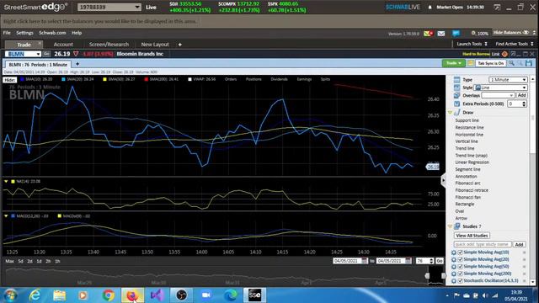Viewport: 539px width, 303px height.
Task: Collapse the stochastic indicator pane triangle
Action: pyautogui.click(x=6, y=181)
